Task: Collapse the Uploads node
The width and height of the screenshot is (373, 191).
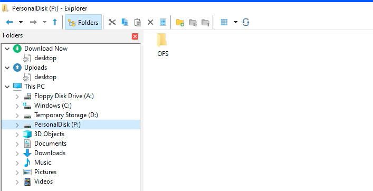Action: click(x=7, y=68)
